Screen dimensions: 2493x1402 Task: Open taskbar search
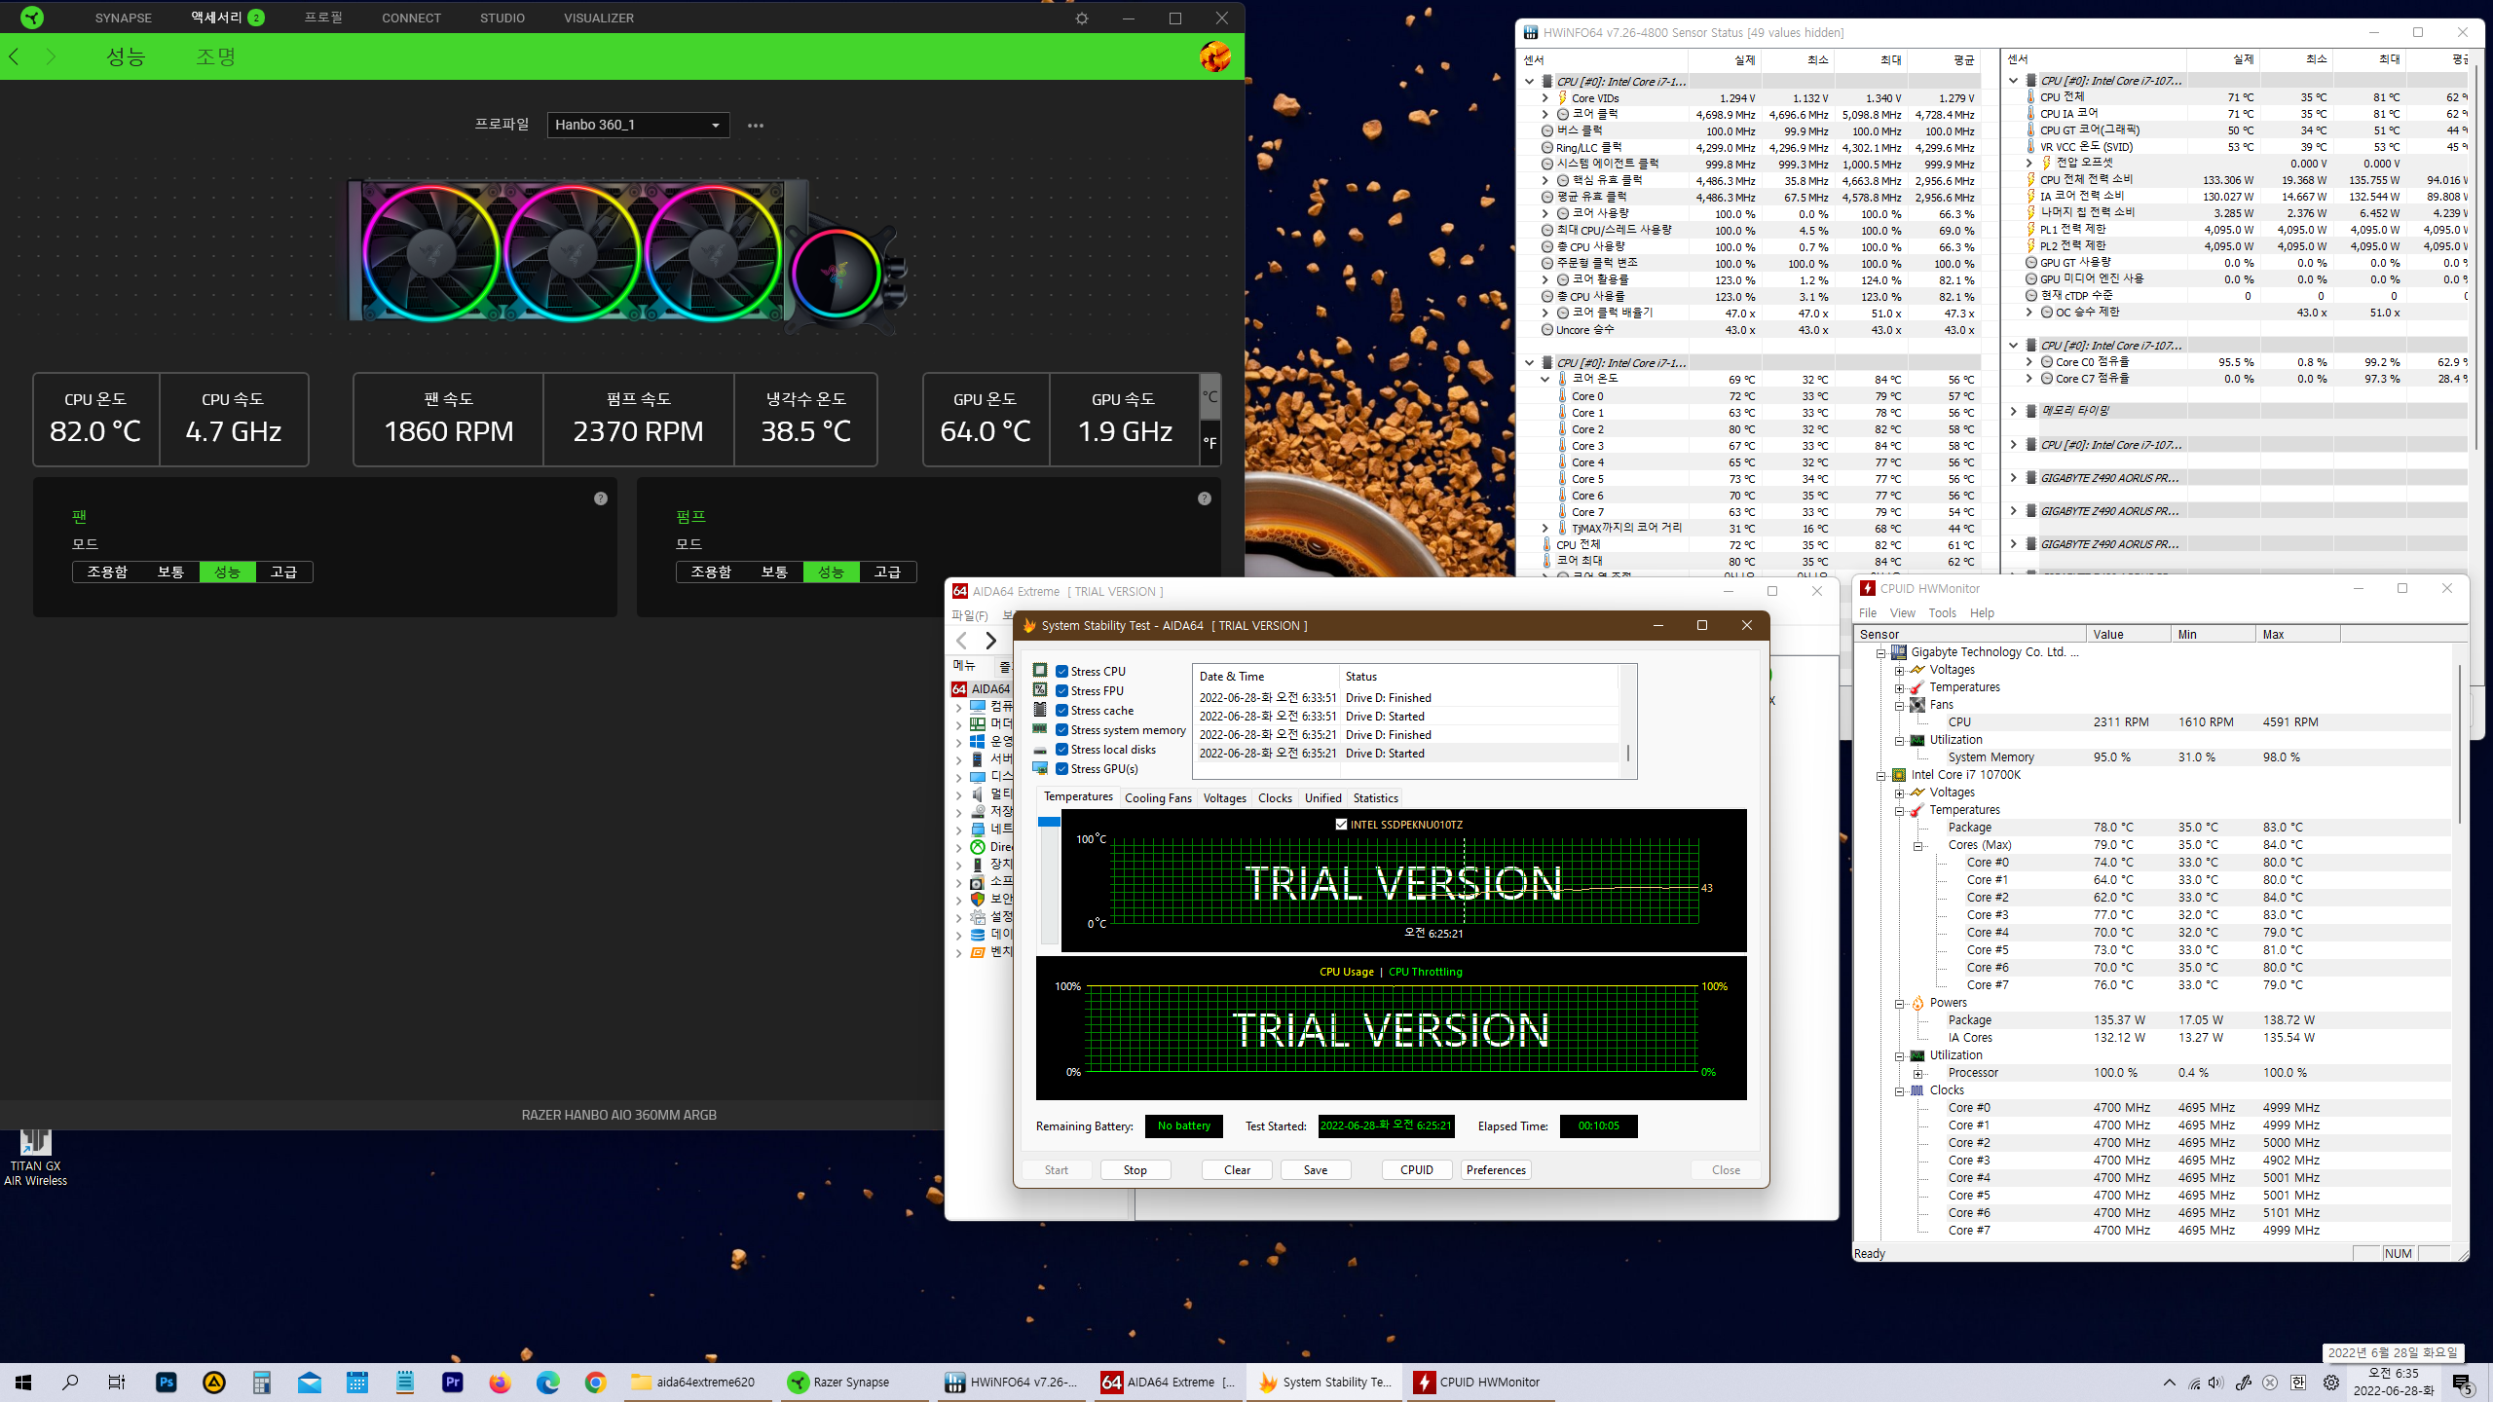(70, 1382)
